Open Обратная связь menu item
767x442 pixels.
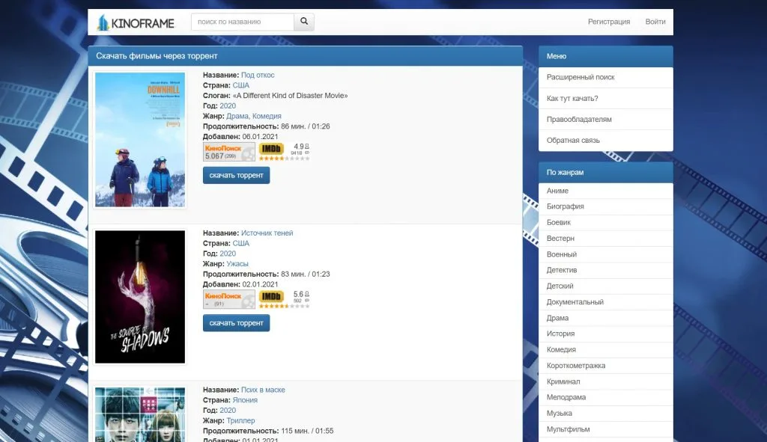605,140
